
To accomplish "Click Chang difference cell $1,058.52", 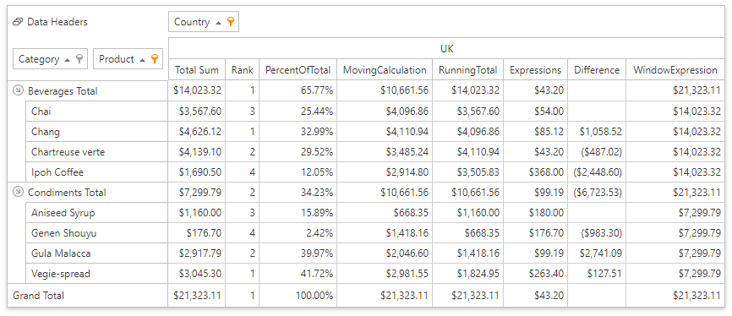I will (x=597, y=132).
